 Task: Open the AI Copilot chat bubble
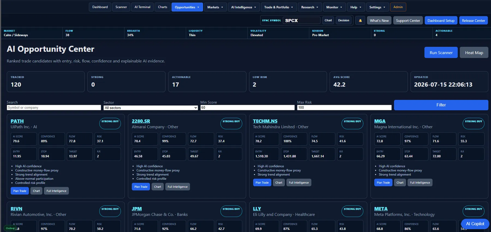(x=475, y=224)
